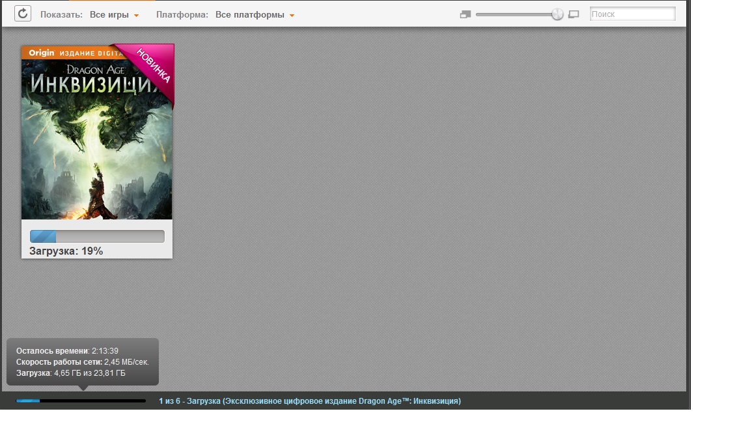Click the 'НОВИНКА' ribbon on the cover
The image size is (750, 422).
[x=154, y=66]
